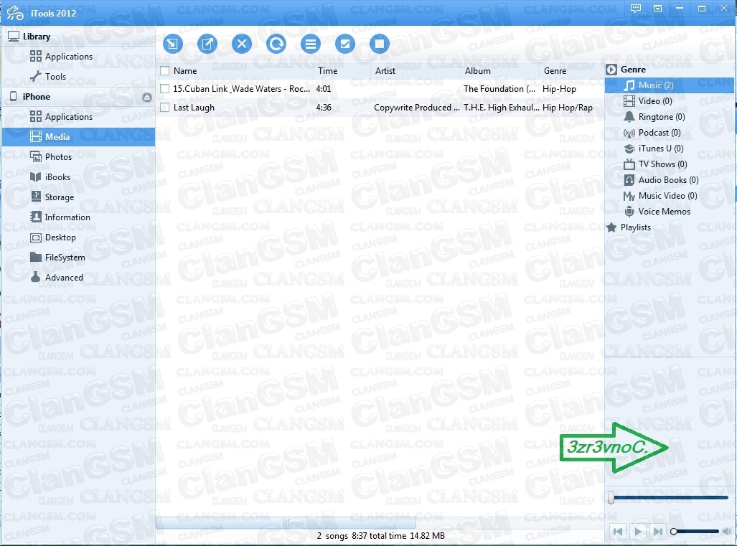Screen dimensions: 737x546
Task: Sort by the Album column header
Action: 477,71
